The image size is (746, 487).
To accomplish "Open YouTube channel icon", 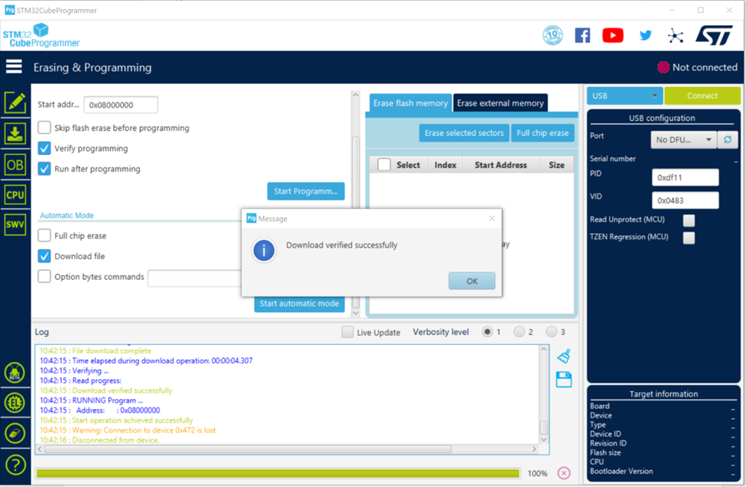I will [613, 35].
